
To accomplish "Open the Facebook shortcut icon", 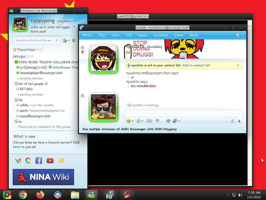I will point(39,161).
